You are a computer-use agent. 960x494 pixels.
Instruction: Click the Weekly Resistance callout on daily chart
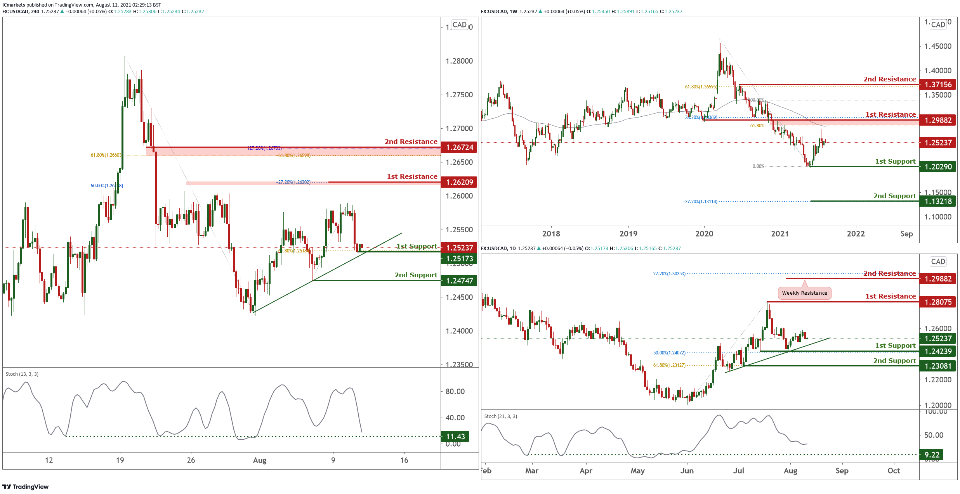coord(804,293)
